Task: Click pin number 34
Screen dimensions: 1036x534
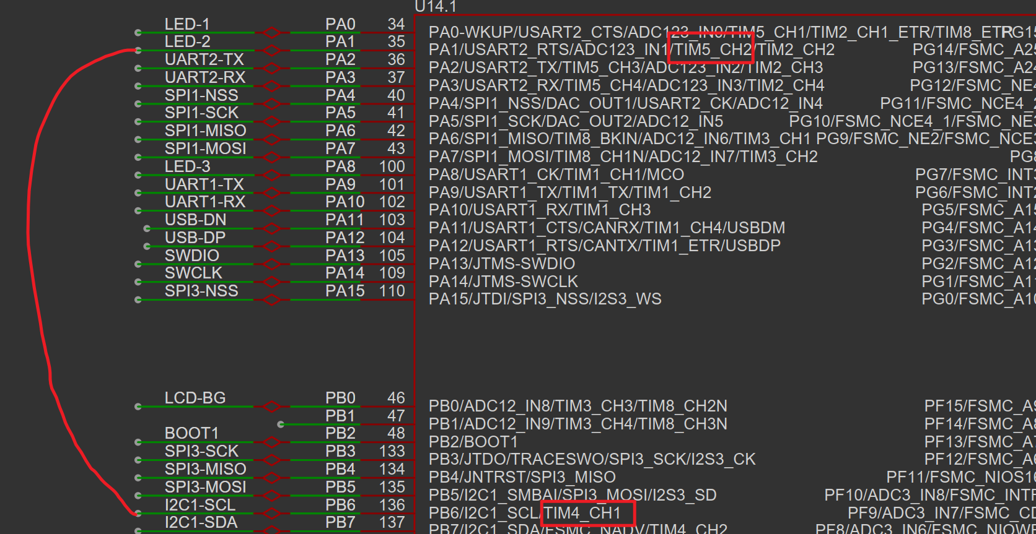Action: 396,24
